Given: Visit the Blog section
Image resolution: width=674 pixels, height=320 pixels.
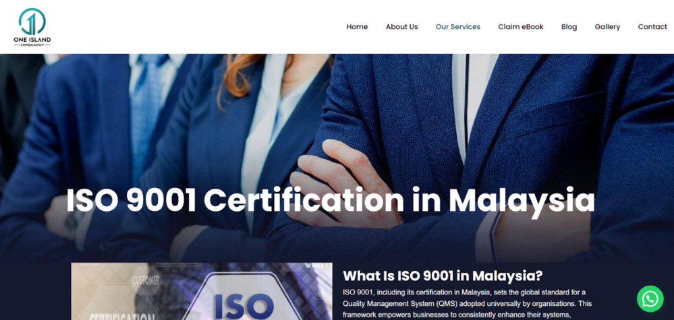Looking at the screenshot, I should click(x=569, y=26).
